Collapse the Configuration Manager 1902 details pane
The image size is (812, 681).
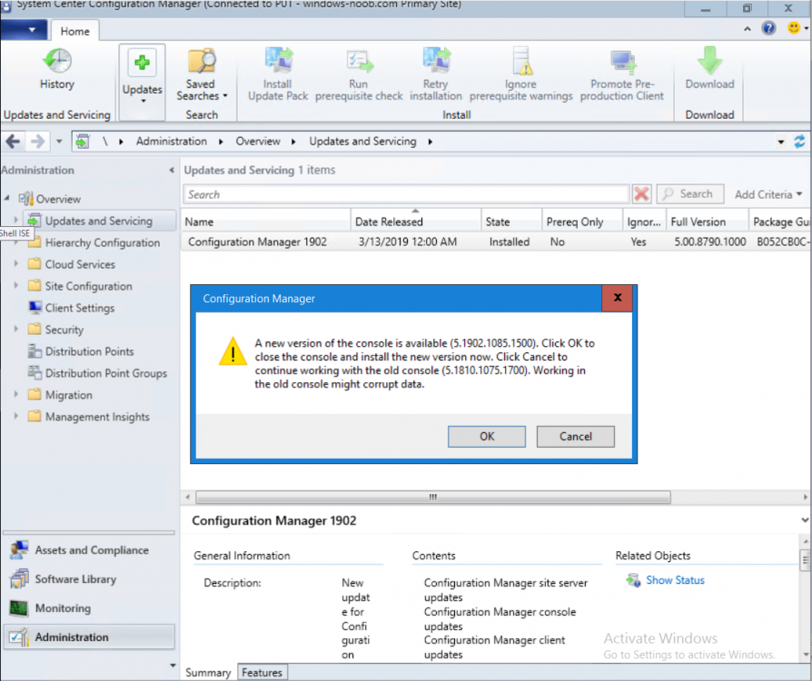(804, 520)
